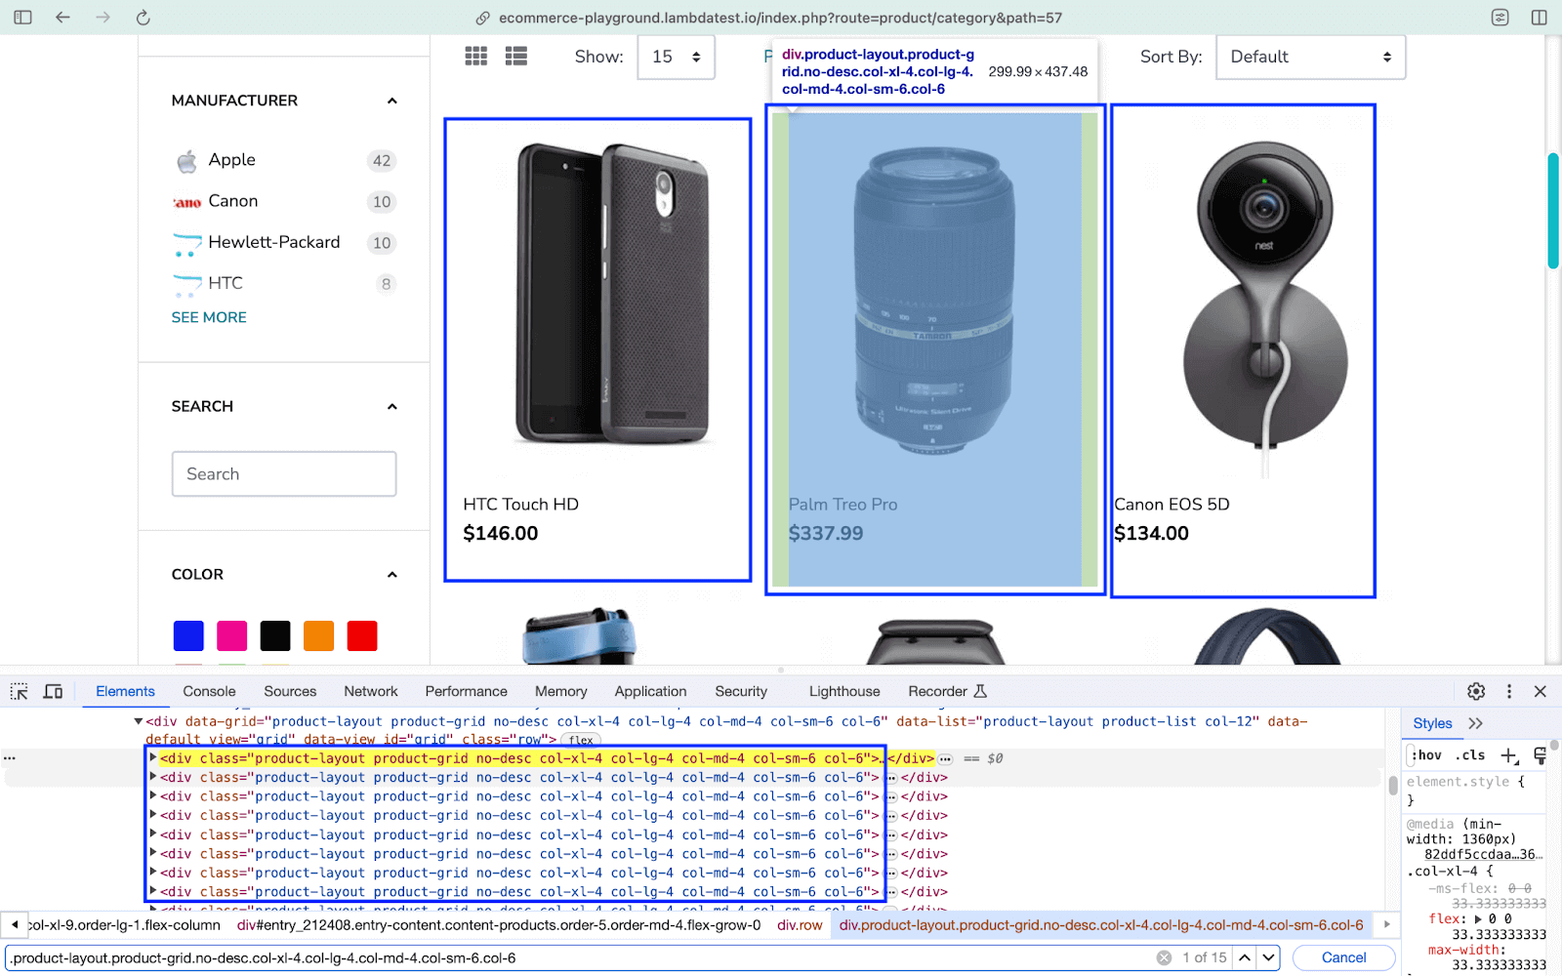Screen dimensions: 1562x976
Task: Open DevTools settings gear
Action: [x=1476, y=691]
